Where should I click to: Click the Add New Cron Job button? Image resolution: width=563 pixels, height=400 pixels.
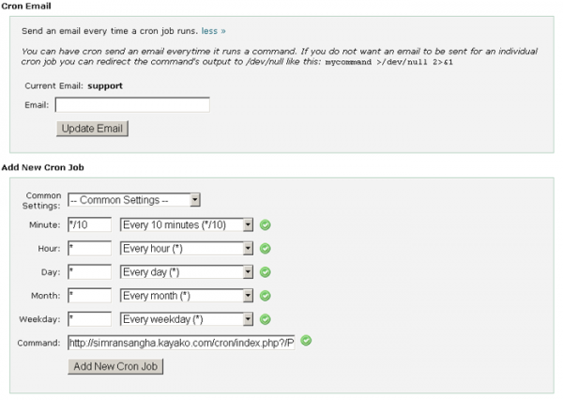pos(117,366)
